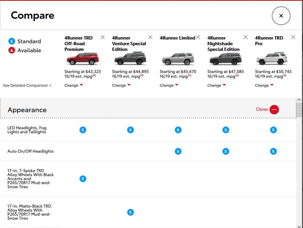Open Change dropdown under 4Runner TRD Pro
The height and width of the screenshot is (228, 303).
point(264,85)
